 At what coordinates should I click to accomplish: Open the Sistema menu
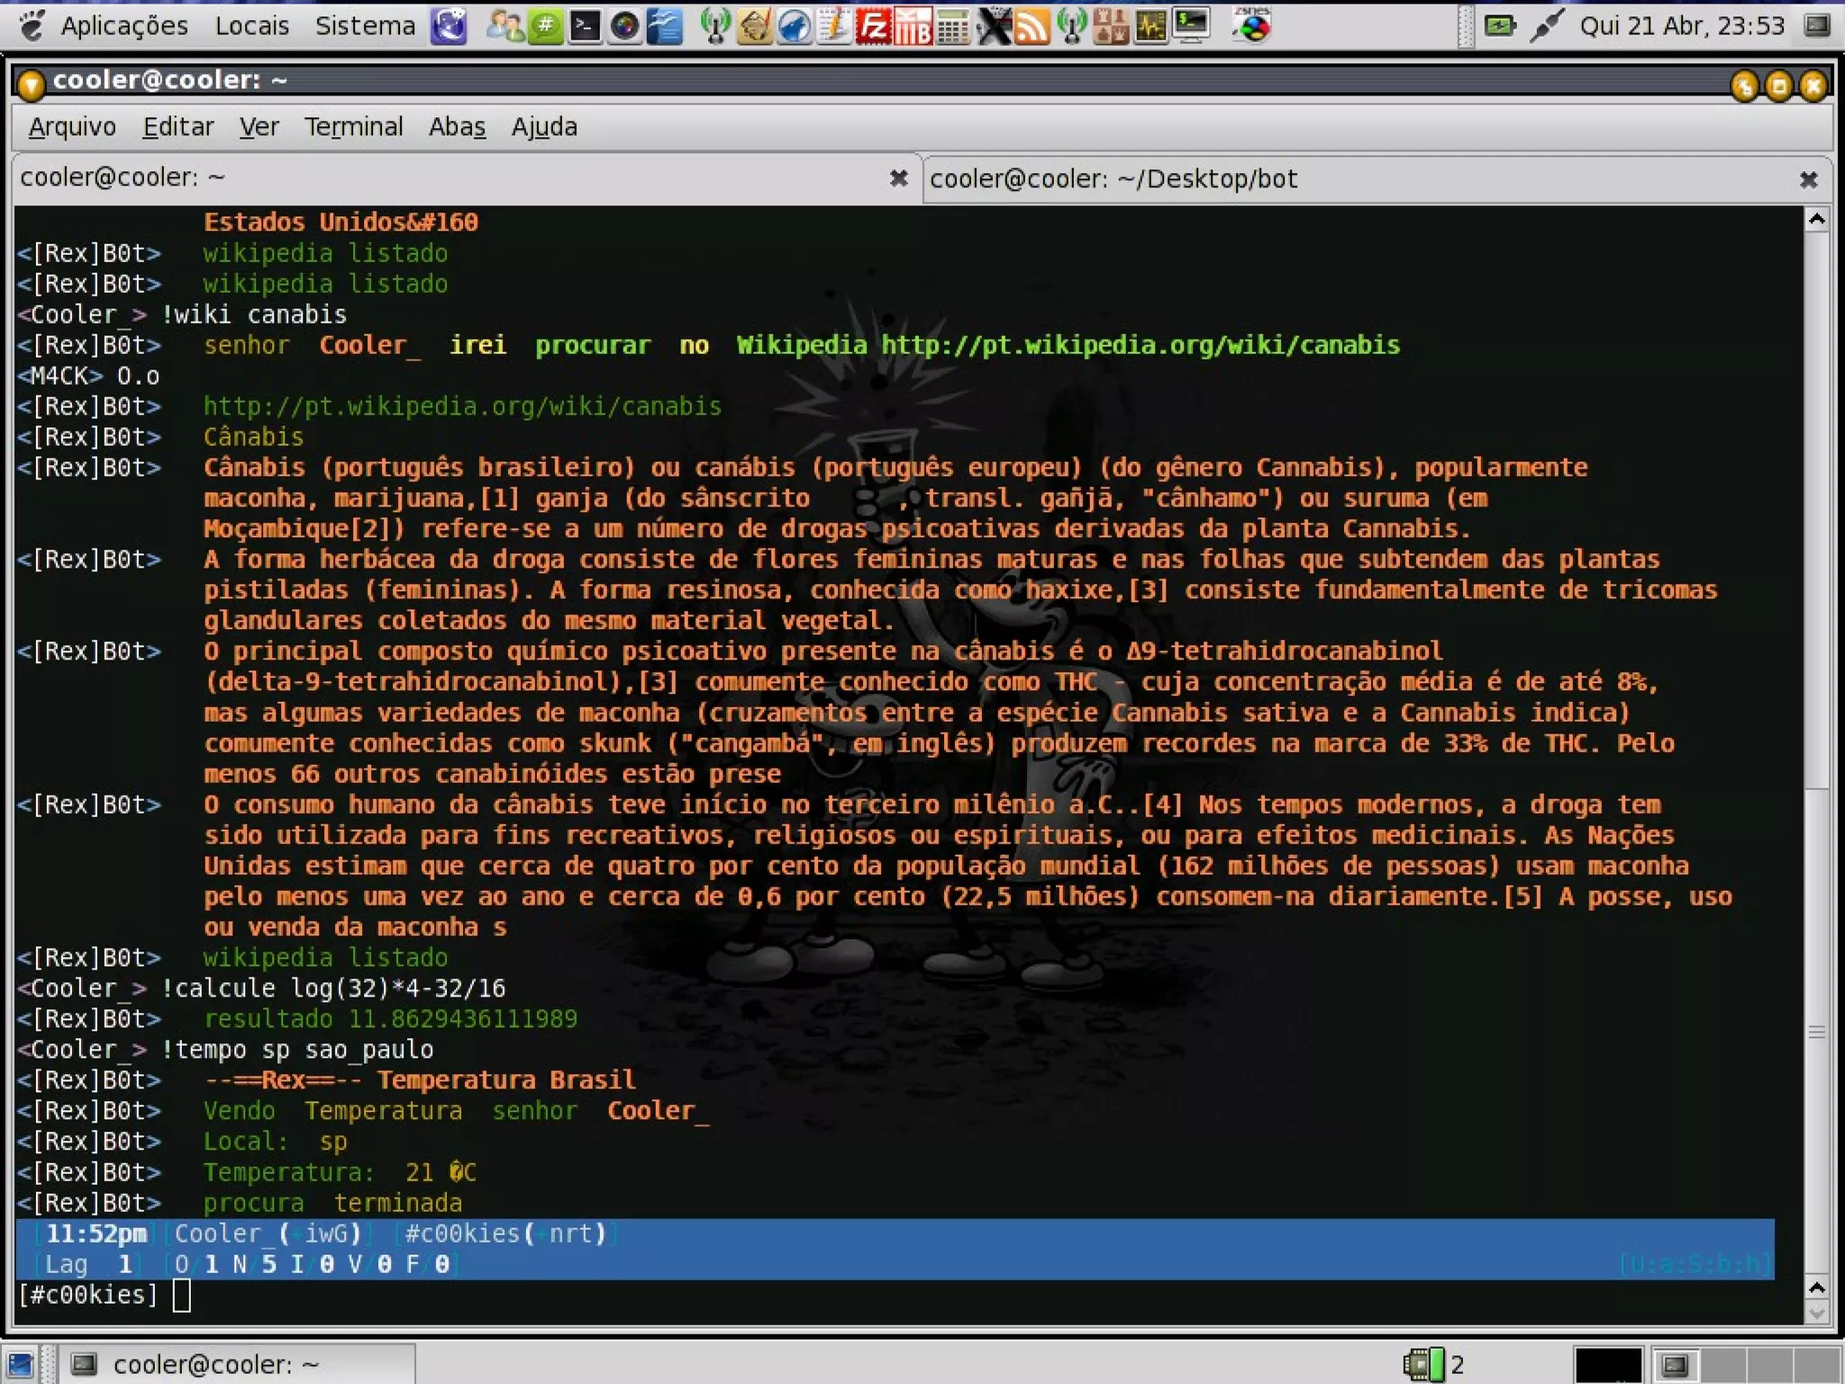[x=365, y=25]
